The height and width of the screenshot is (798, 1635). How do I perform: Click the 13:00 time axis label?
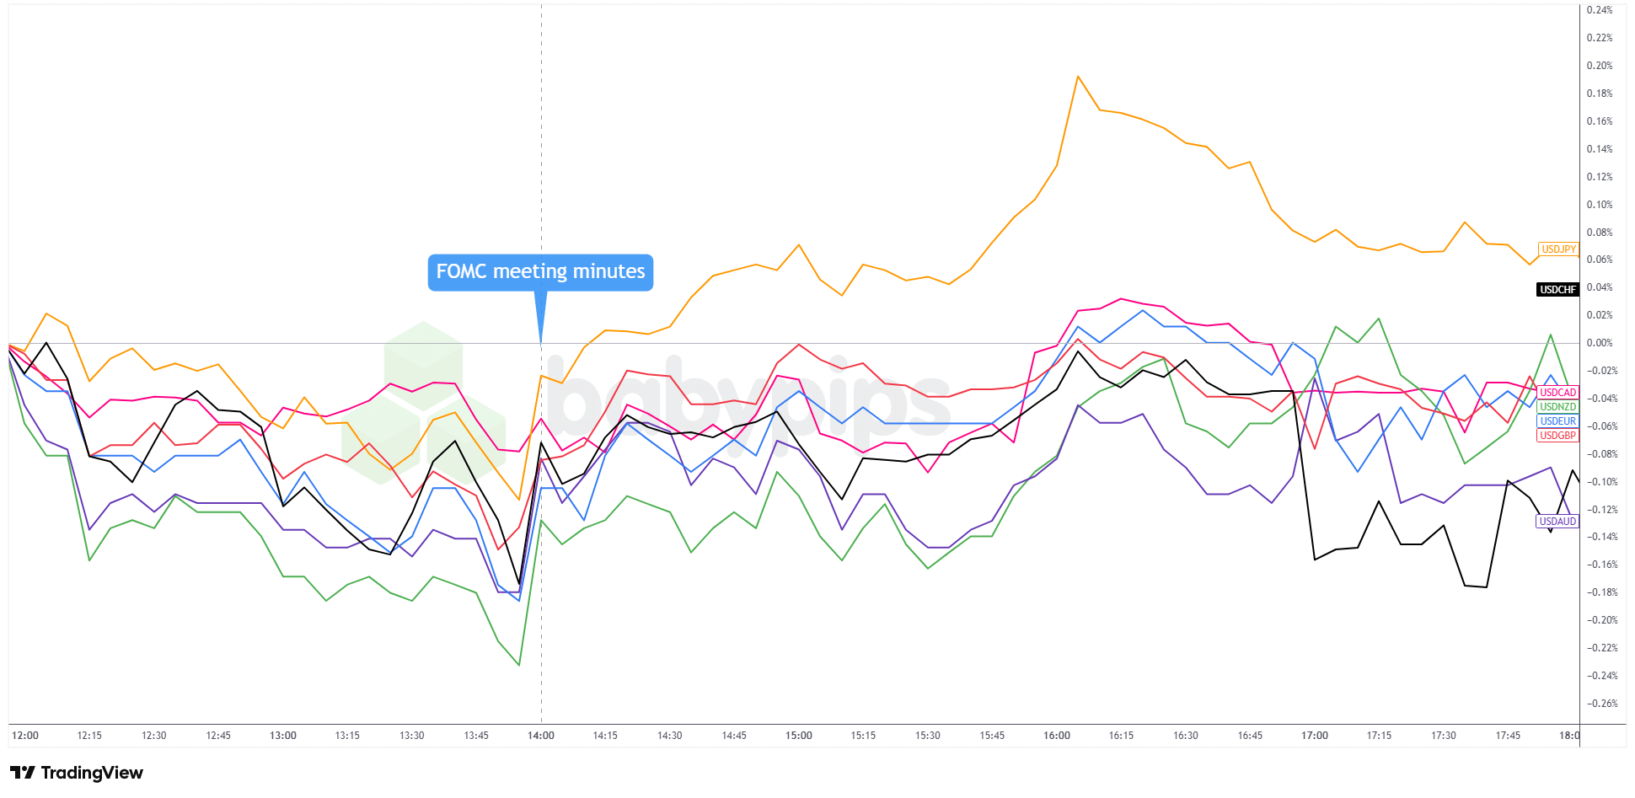pyautogui.click(x=283, y=736)
